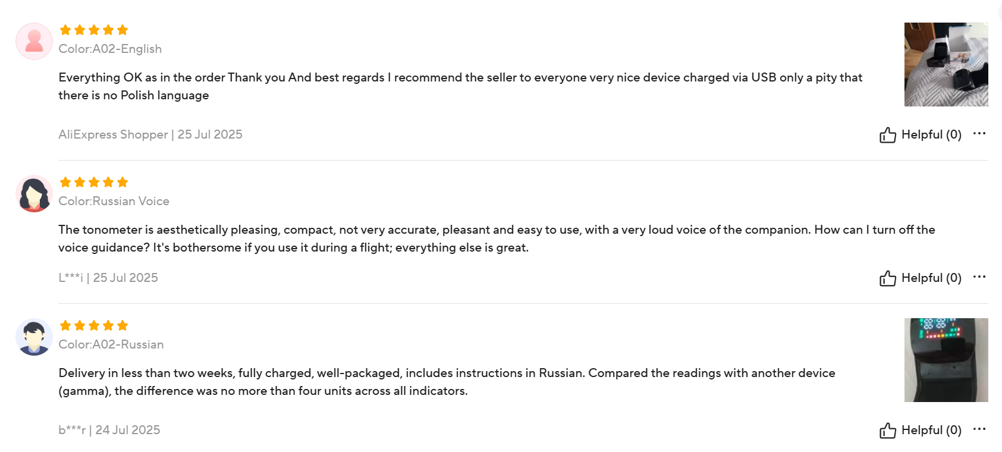
Task: Open tonometer display photo in third review
Action: pyautogui.click(x=946, y=360)
